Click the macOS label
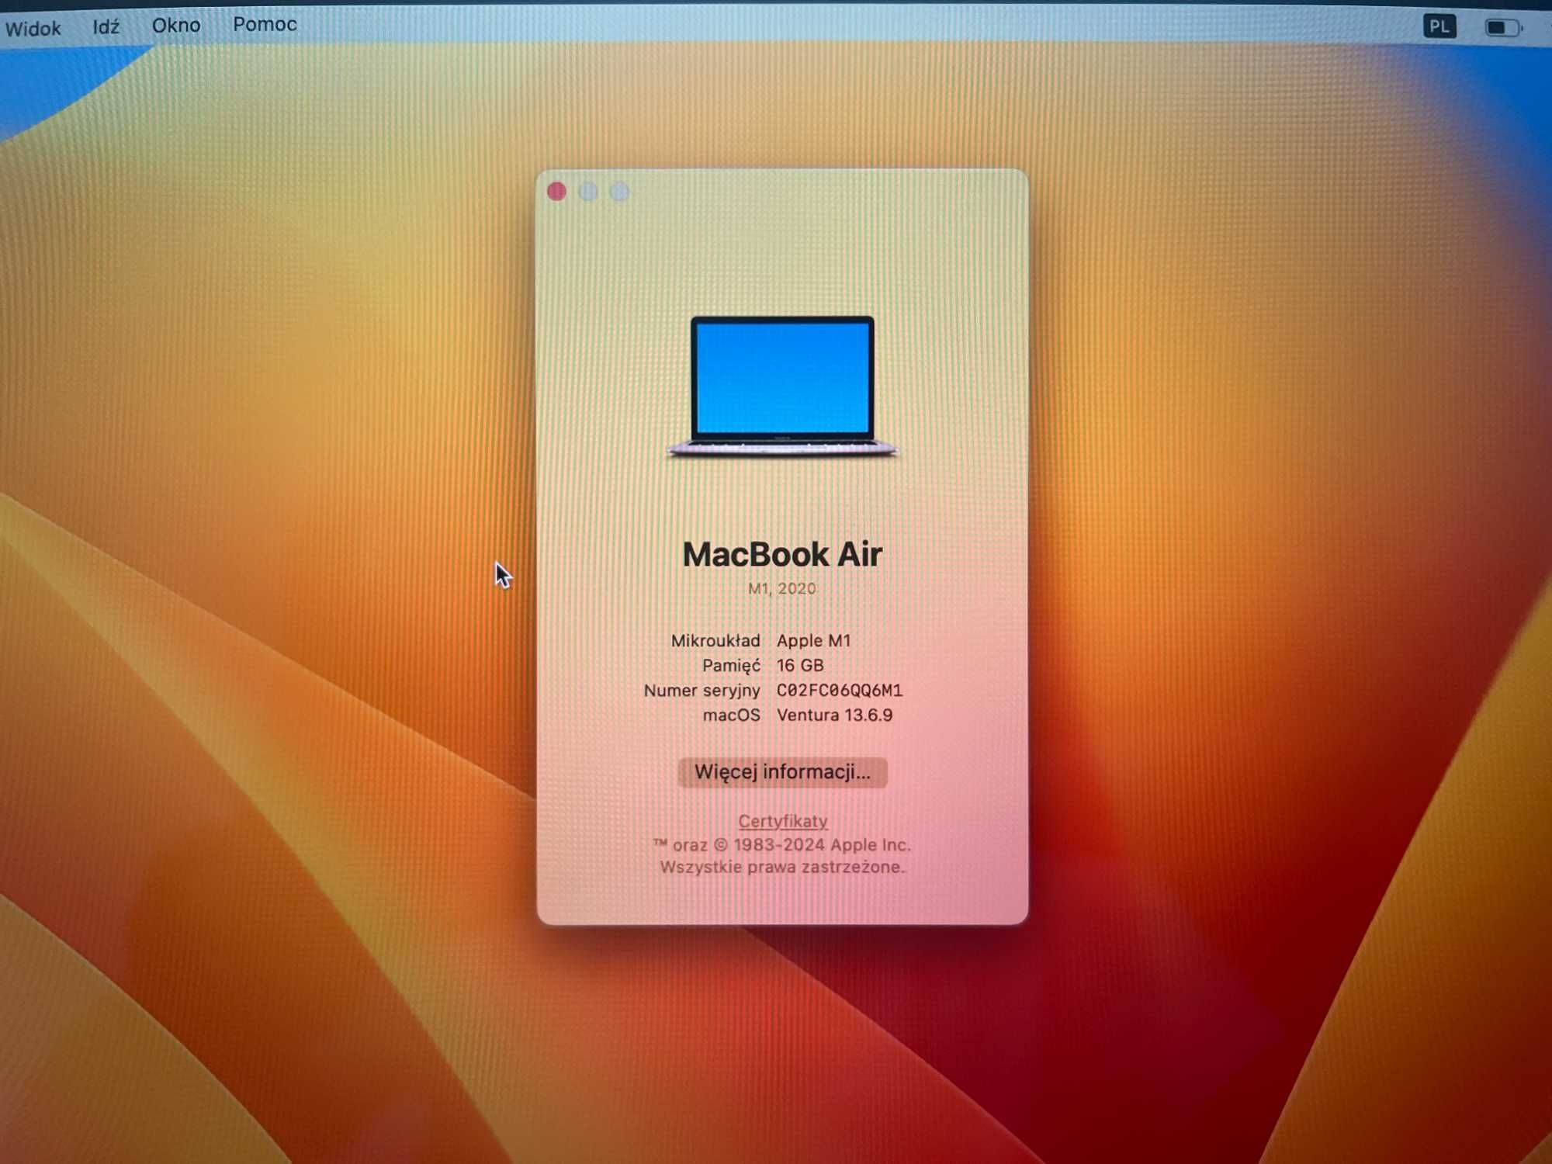The image size is (1552, 1164). [x=731, y=715]
